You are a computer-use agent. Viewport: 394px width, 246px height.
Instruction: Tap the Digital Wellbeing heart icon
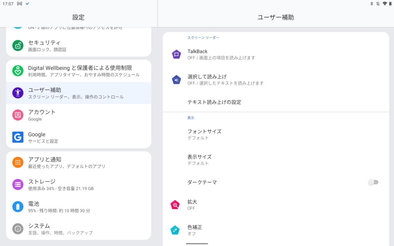pyautogui.click(x=18, y=71)
